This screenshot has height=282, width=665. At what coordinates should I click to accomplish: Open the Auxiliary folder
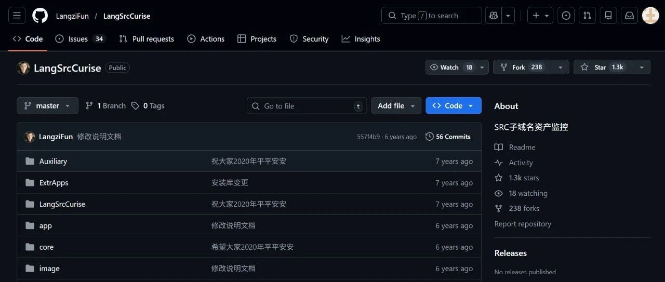53,162
